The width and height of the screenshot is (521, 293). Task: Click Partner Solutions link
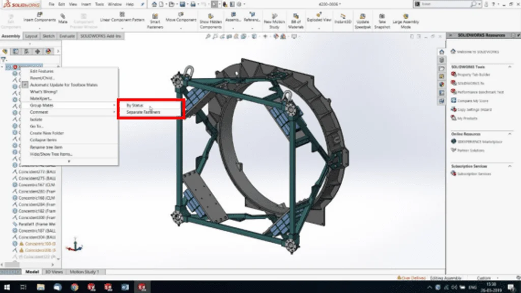click(471, 151)
